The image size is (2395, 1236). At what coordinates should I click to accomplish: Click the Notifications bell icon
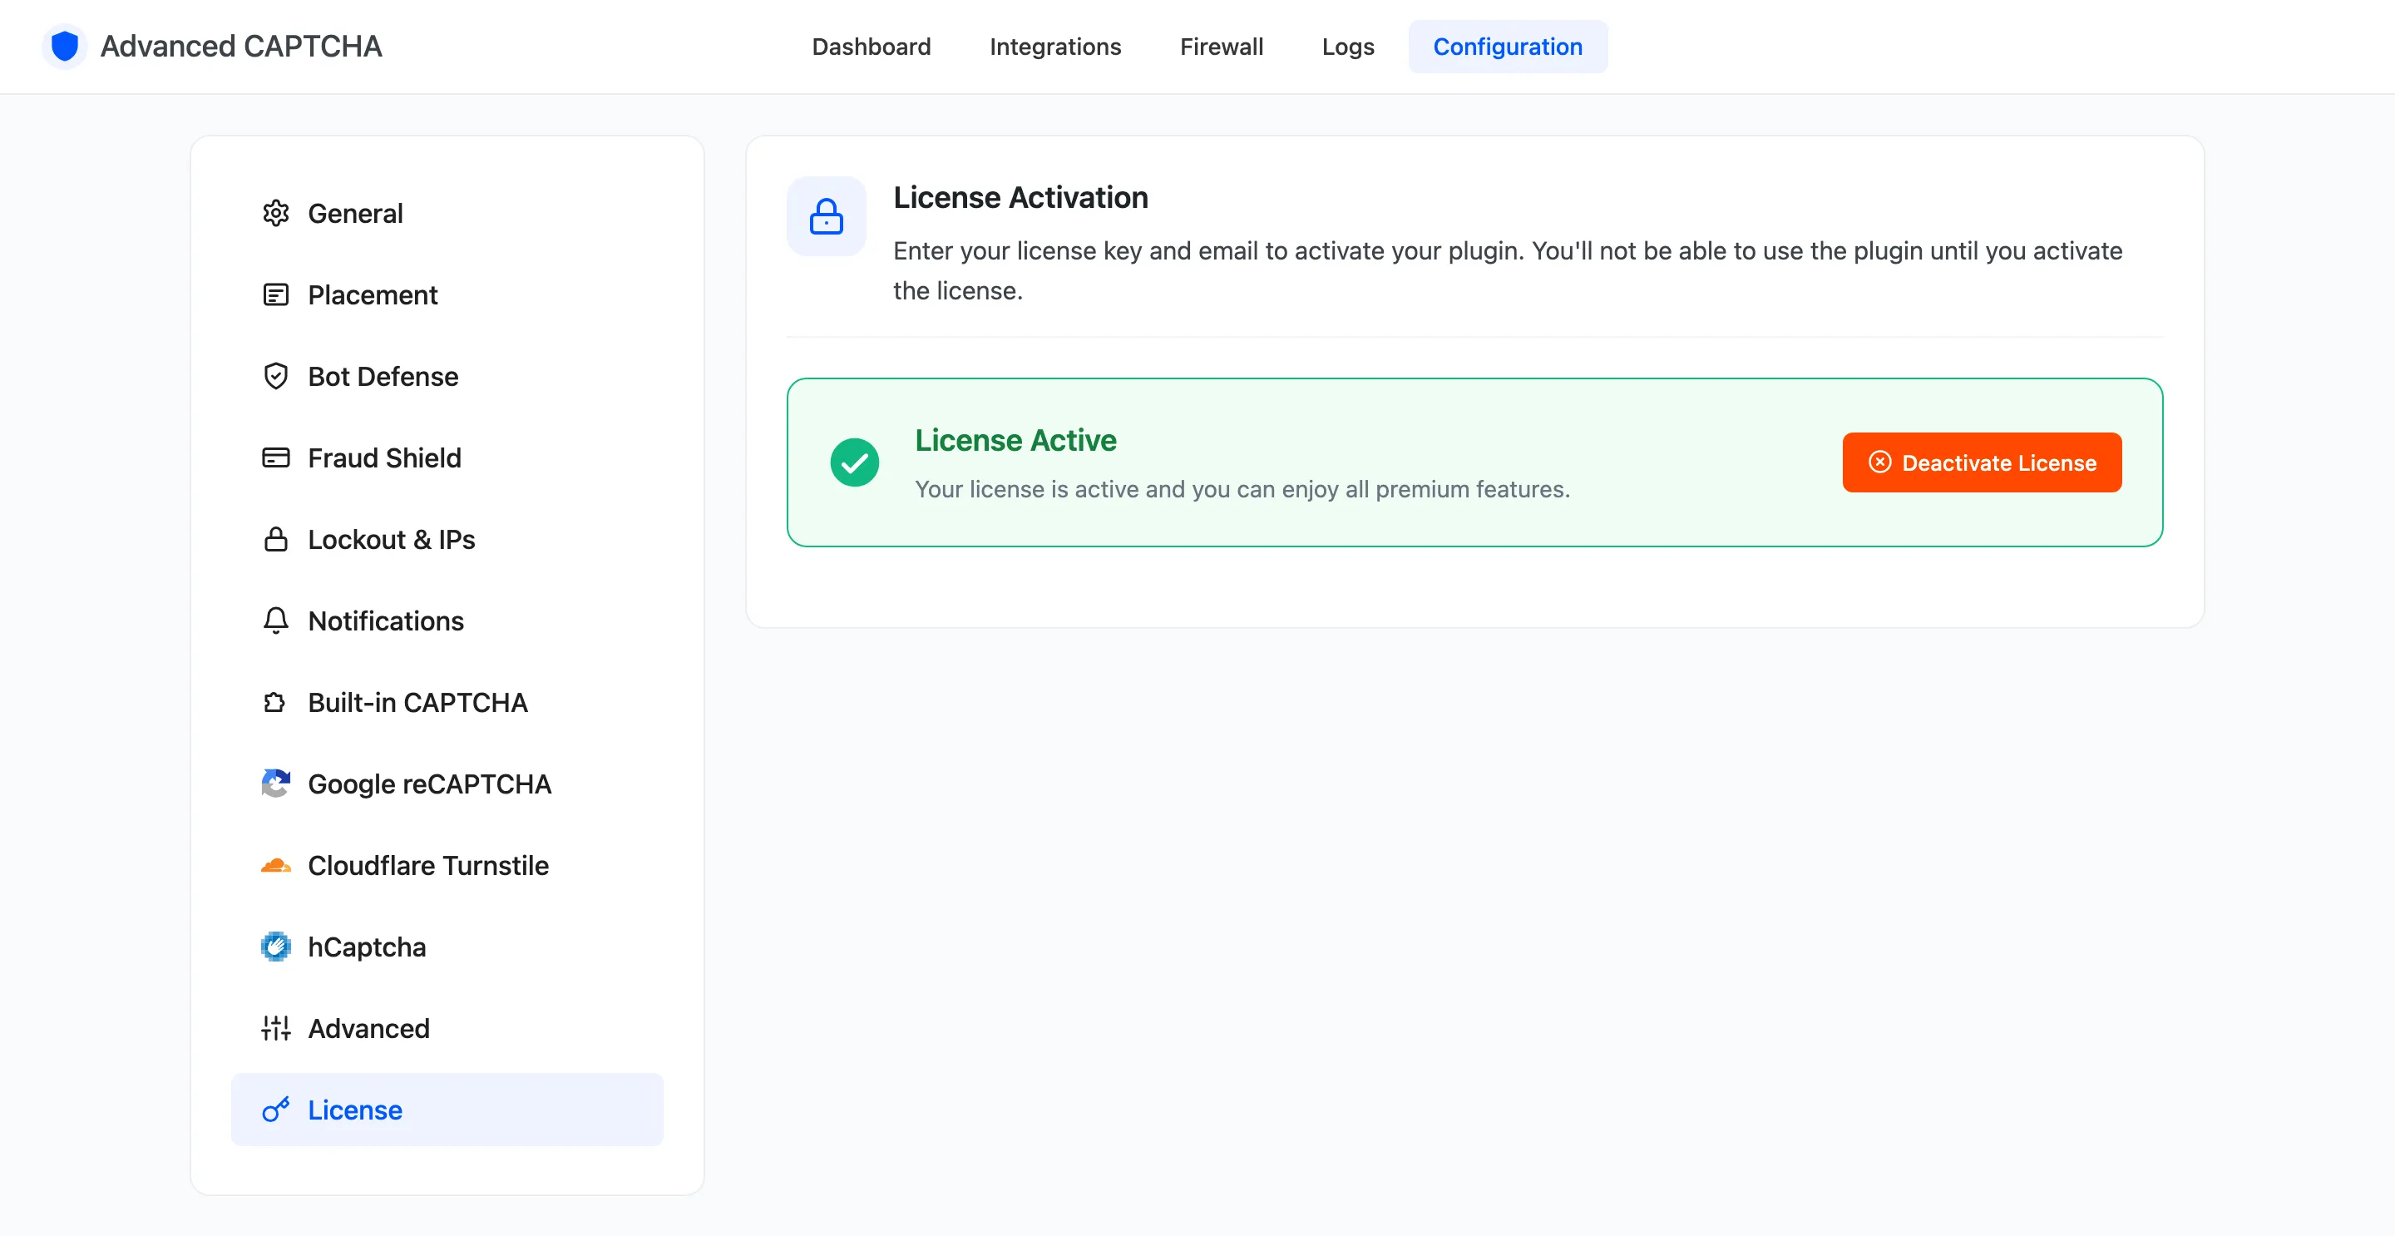[275, 620]
